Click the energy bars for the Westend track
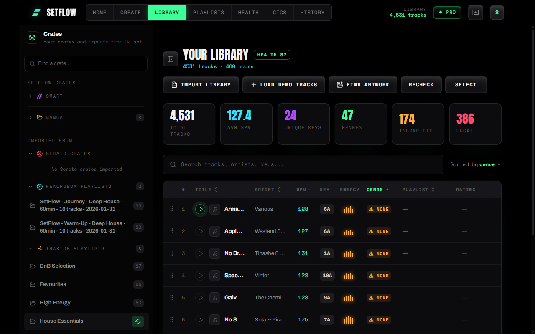The height and width of the screenshot is (334, 535). [348, 231]
